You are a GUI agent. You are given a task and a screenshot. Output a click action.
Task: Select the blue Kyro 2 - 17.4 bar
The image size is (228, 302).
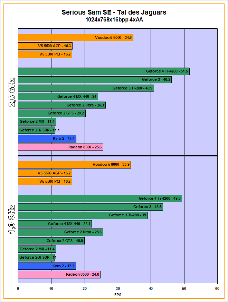click(47, 139)
